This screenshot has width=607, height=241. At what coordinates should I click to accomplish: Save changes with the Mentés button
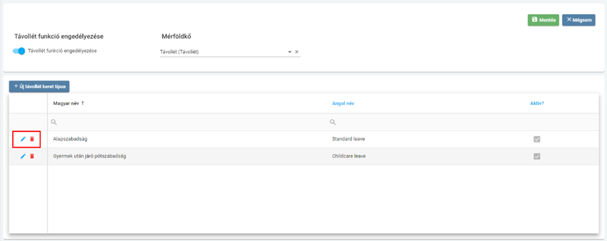pos(543,20)
